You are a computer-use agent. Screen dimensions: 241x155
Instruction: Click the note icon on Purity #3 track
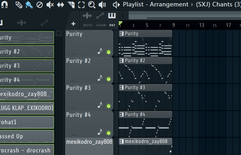click(x=100, y=105)
